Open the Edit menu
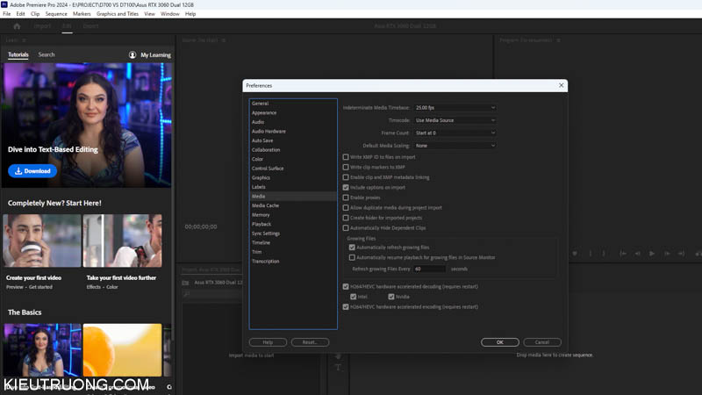This screenshot has width=702, height=395. tap(20, 14)
